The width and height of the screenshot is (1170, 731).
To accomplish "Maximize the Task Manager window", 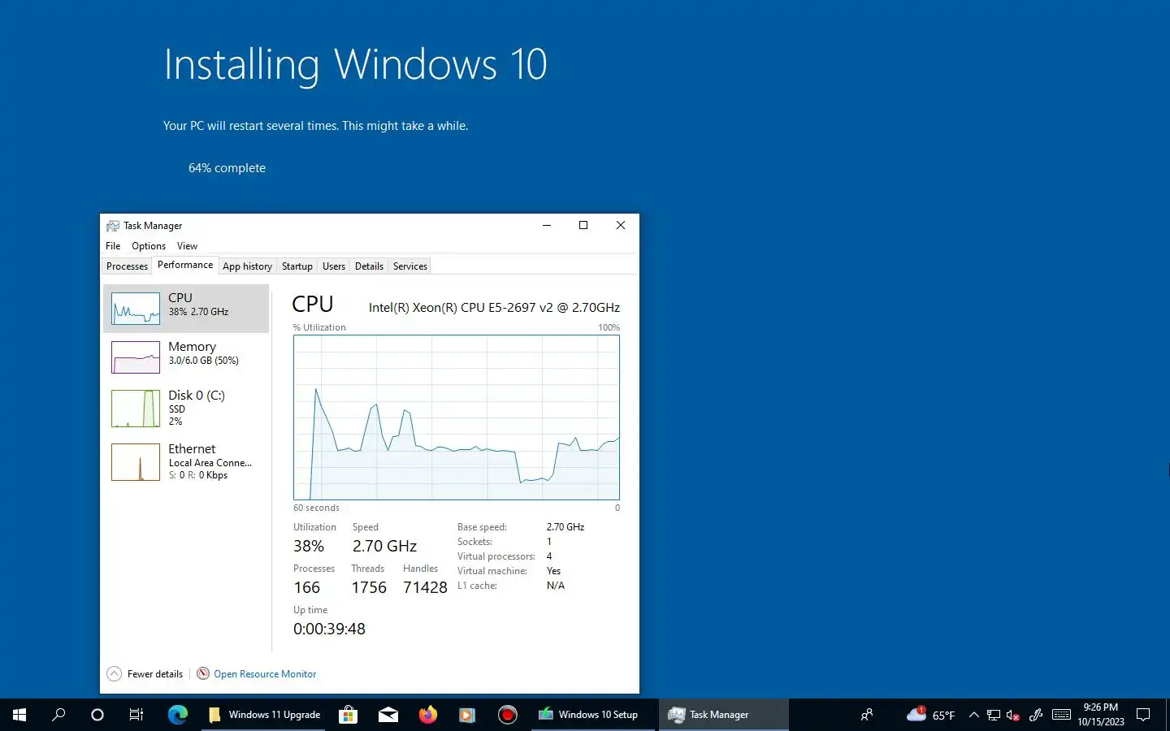I will pos(583,226).
